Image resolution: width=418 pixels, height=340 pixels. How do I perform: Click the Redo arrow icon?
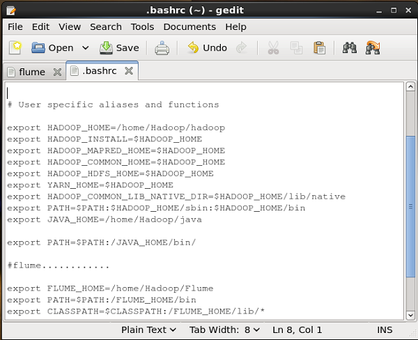coord(242,48)
